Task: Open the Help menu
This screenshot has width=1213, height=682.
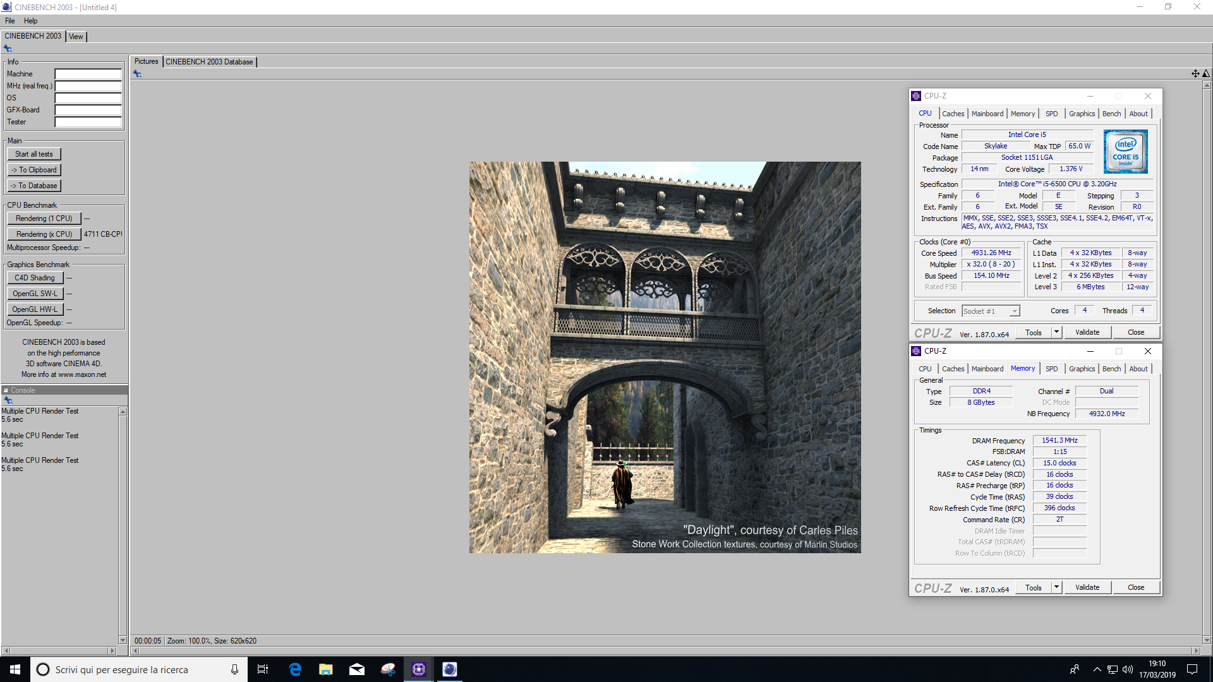Action: (x=31, y=21)
